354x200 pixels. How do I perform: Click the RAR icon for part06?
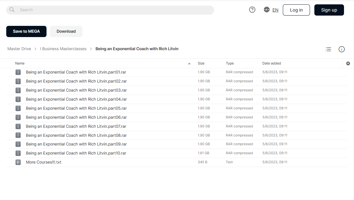click(x=18, y=117)
